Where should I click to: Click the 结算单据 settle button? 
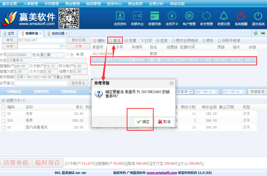click(16, 163)
